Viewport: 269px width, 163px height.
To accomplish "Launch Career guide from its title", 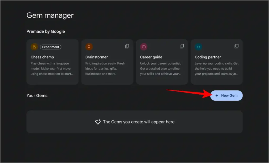I will 151,57.
